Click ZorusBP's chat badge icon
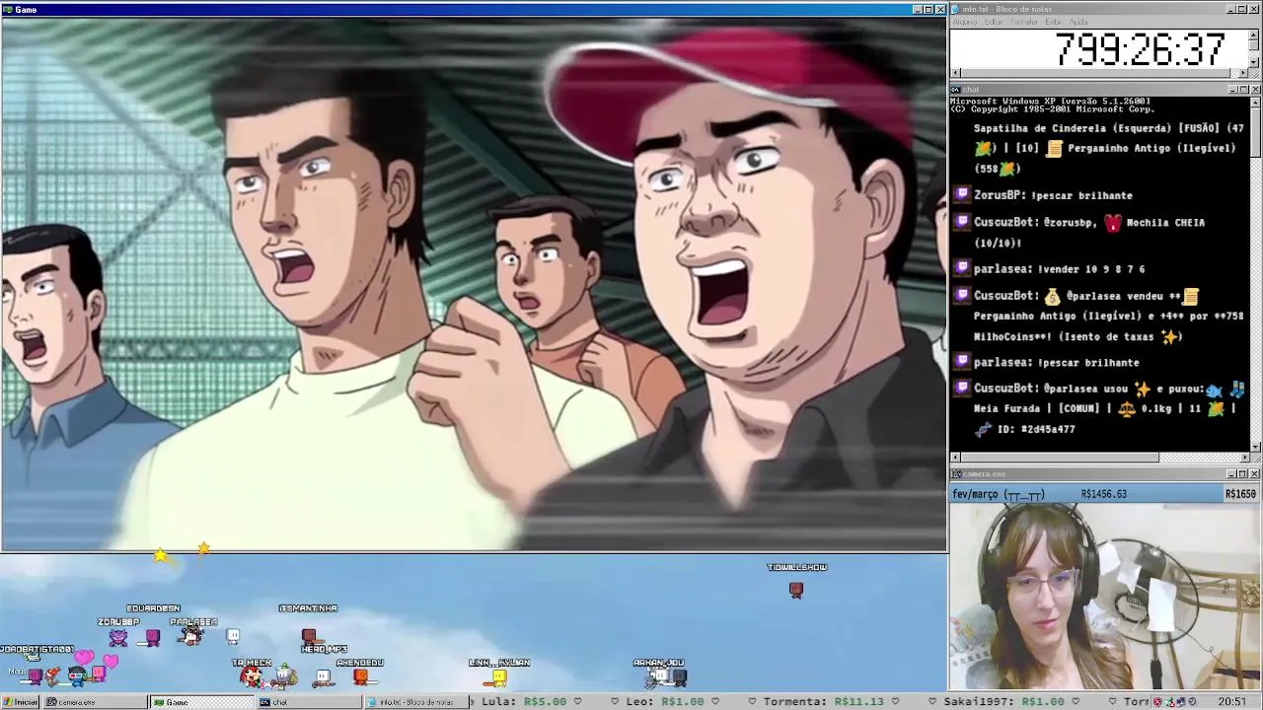 [x=962, y=195]
